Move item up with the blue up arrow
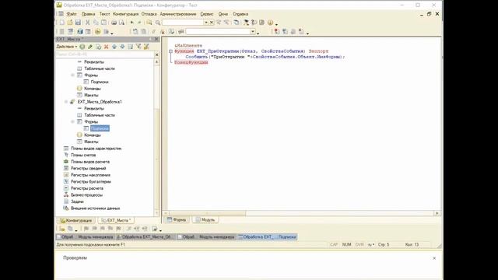Screen dimensions: 498x280 (114, 47)
